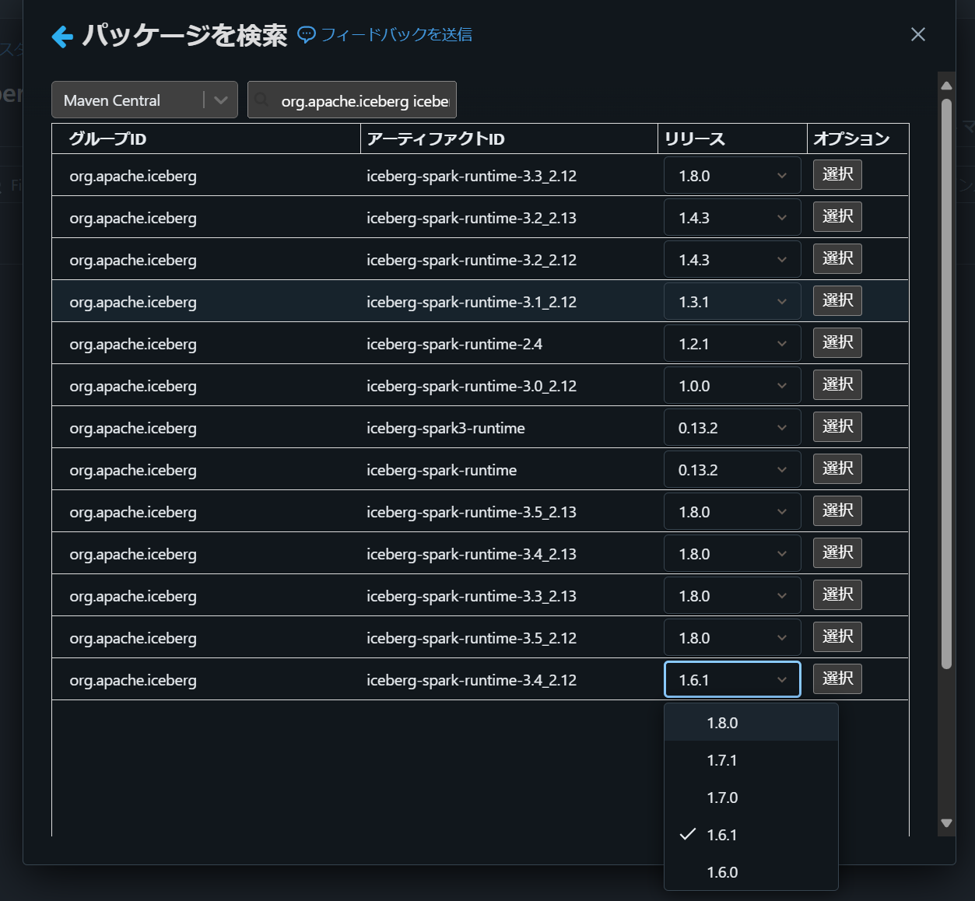Click artifact text iceberg-spark-runtime-3.4_2.12
Viewport: 975px width, 901px height.
tap(472, 680)
